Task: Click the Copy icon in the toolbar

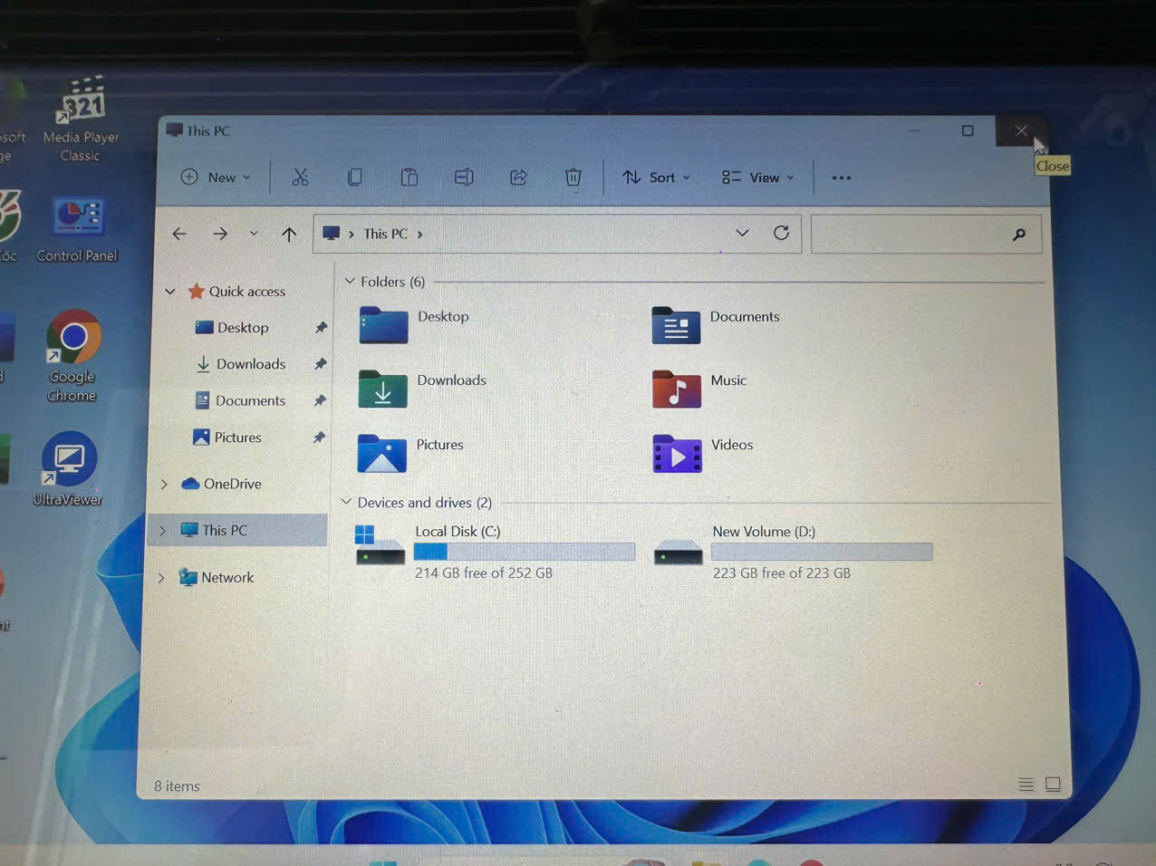Action: coord(354,178)
